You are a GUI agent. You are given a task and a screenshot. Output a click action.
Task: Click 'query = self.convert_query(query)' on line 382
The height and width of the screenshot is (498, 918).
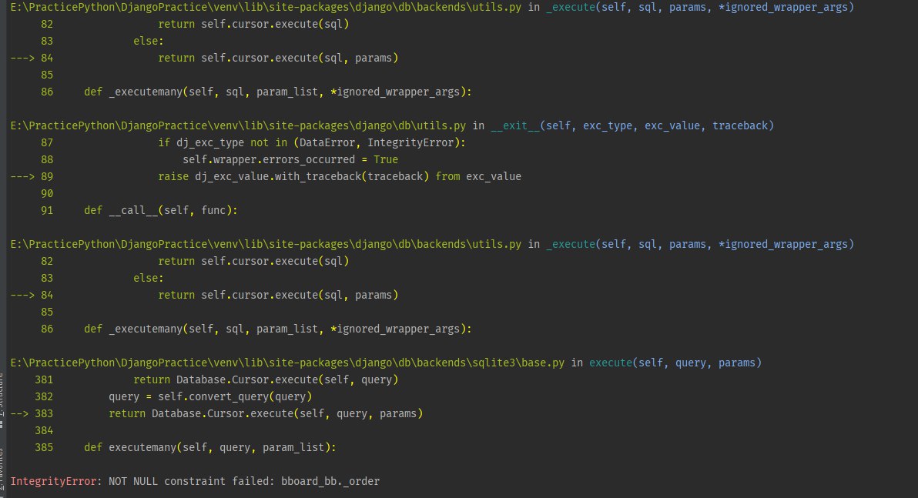coord(210,396)
